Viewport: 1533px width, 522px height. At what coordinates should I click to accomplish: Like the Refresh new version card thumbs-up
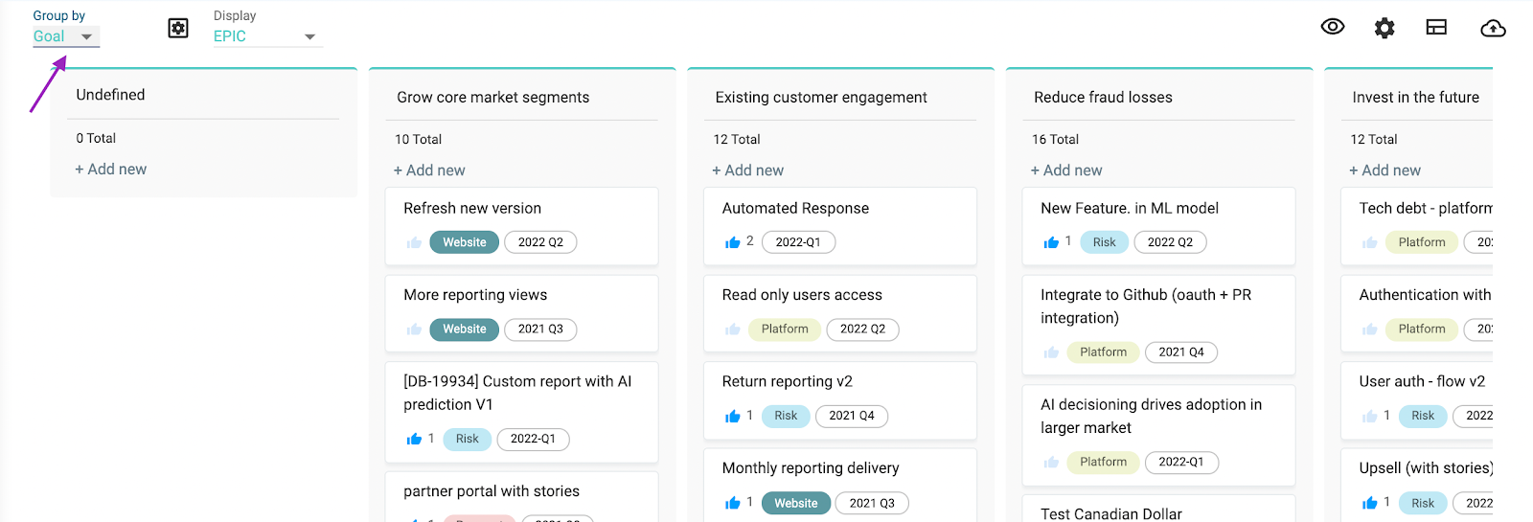[x=414, y=242]
